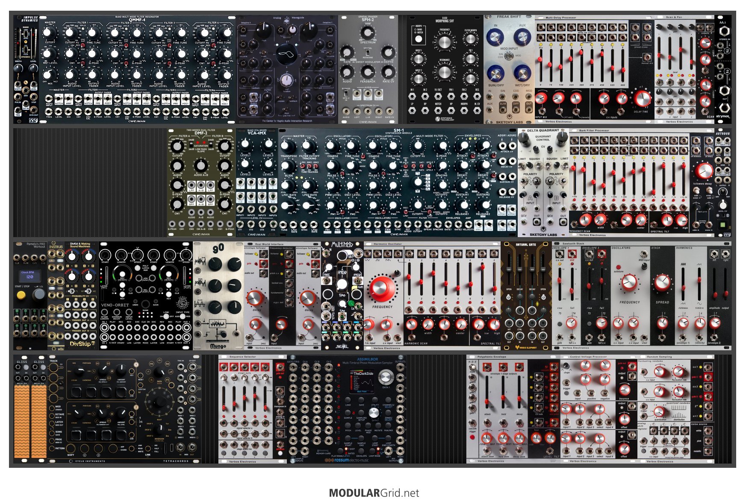Click the MUTATE button on Assimil8or
Image resolution: width=749 pixels, height=502 pixels.
(x=378, y=426)
